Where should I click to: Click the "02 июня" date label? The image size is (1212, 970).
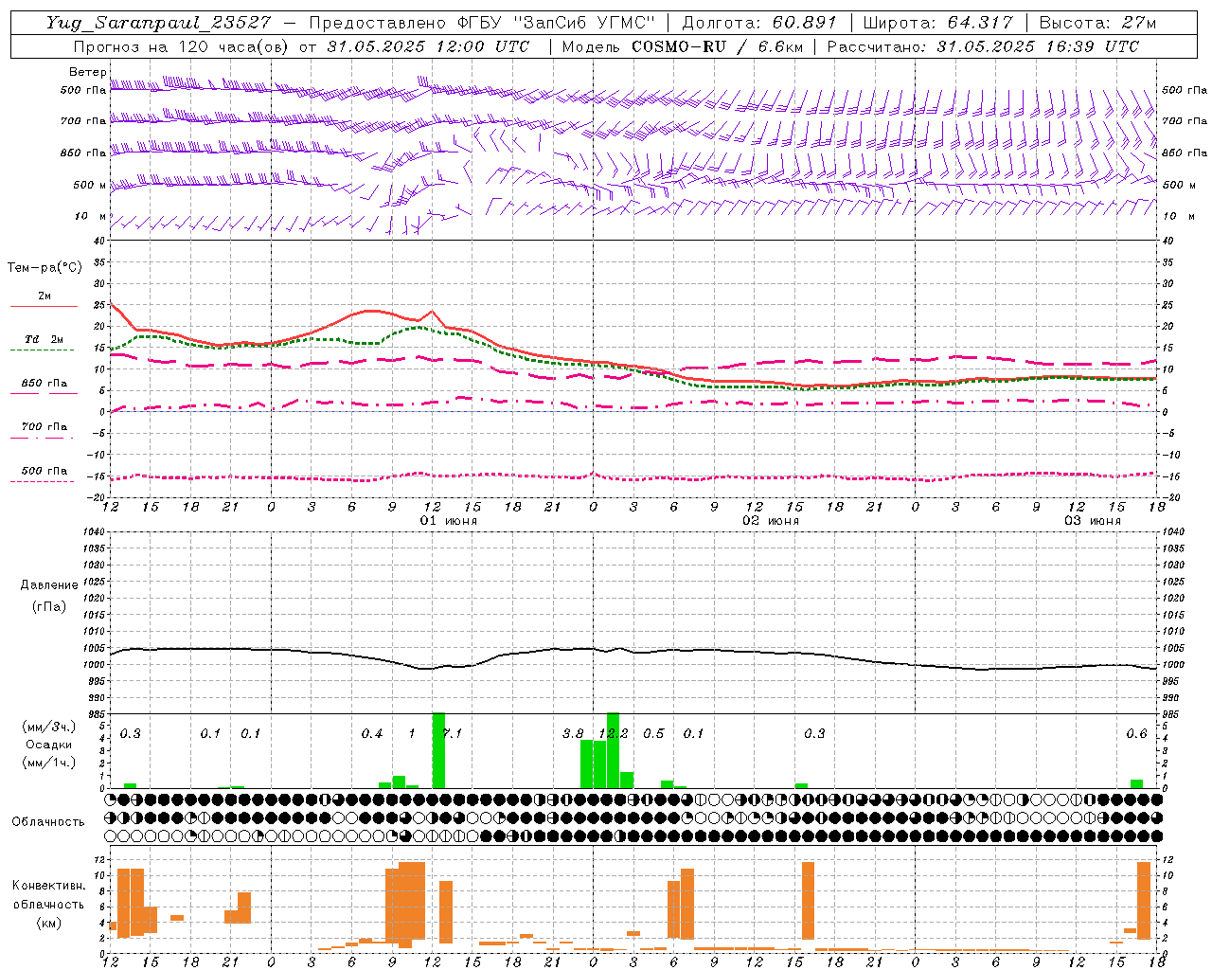pyautogui.click(x=771, y=521)
